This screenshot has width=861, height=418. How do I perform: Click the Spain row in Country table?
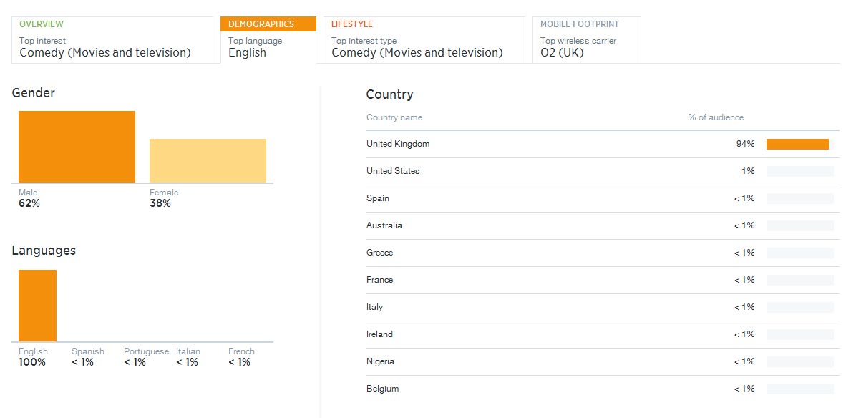click(378, 198)
